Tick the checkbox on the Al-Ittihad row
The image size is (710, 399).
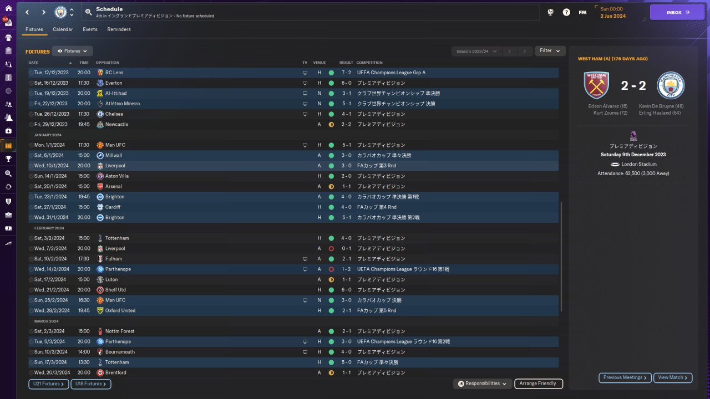(x=31, y=93)
